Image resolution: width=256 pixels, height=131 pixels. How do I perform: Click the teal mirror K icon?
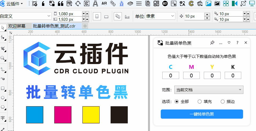point(235,3)
